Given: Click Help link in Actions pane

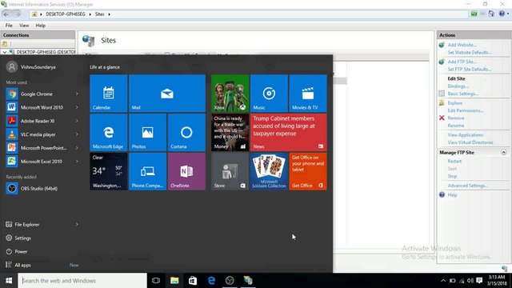Looking at the screenshot, I should [452, 195].
